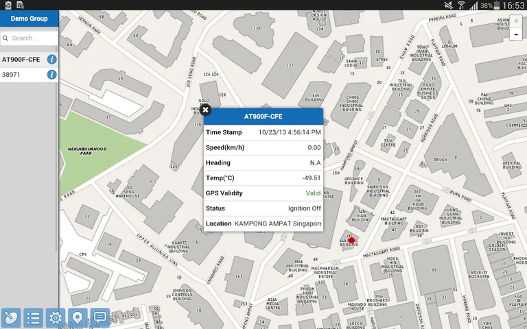Open the message chat bubble icon

point(99,317)
